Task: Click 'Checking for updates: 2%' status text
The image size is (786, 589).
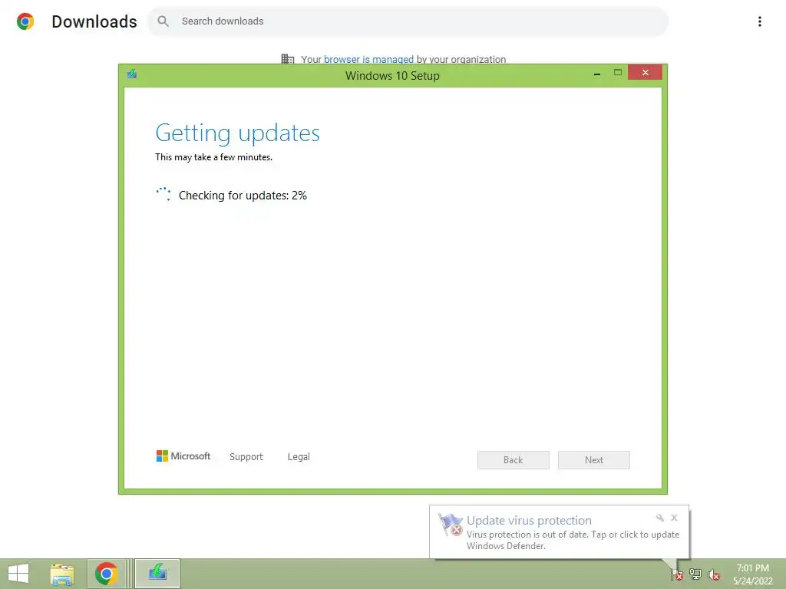Action: pos(243,196)
